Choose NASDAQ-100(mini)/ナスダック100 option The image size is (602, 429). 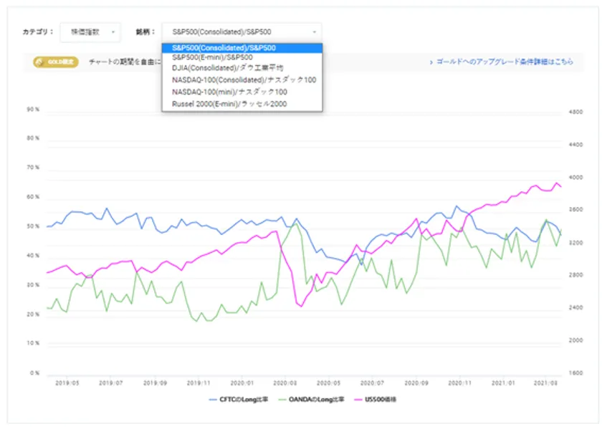point(229,92)
